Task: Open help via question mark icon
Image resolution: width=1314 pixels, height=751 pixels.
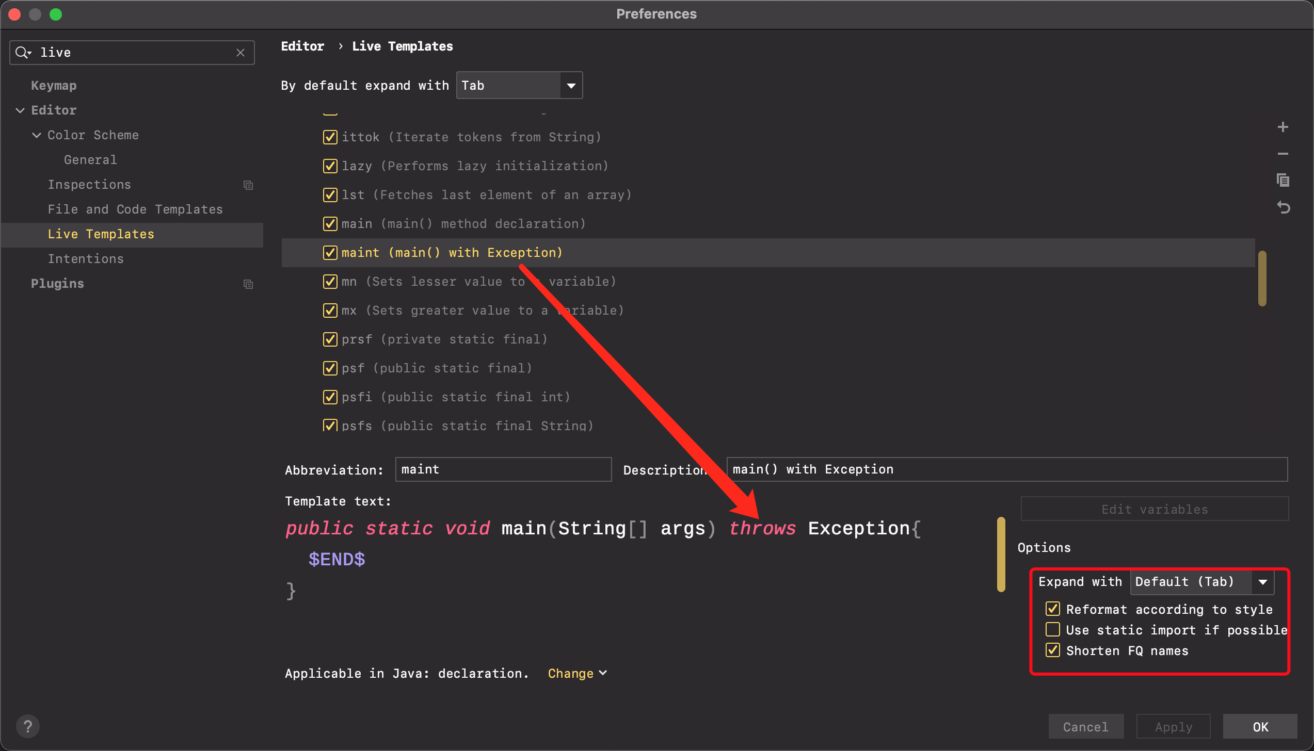Action: (28, 726)
